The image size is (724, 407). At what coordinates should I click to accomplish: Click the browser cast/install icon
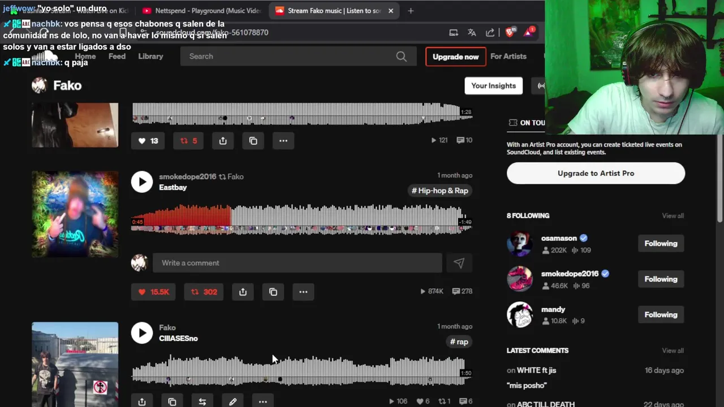point(454,33)
